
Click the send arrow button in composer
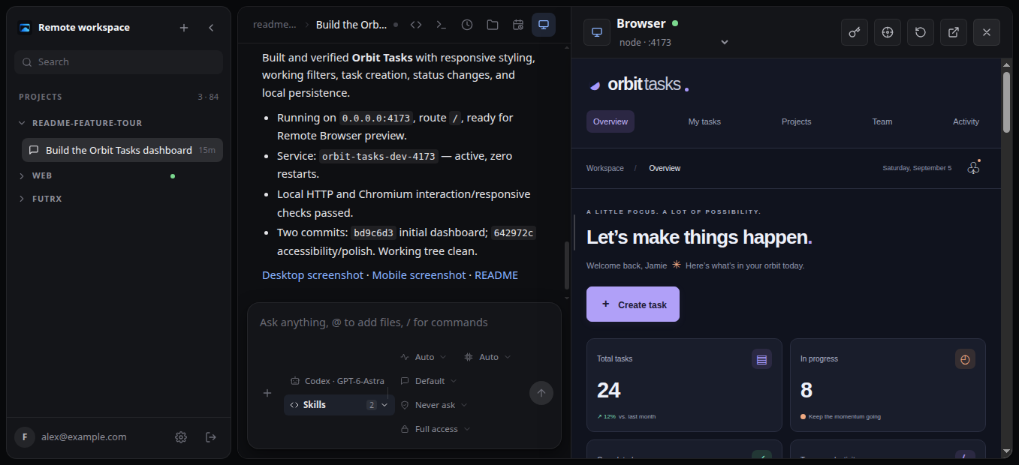[541, 393]
